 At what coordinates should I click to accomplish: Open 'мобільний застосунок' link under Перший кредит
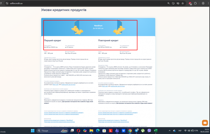(x=68, y=85)
